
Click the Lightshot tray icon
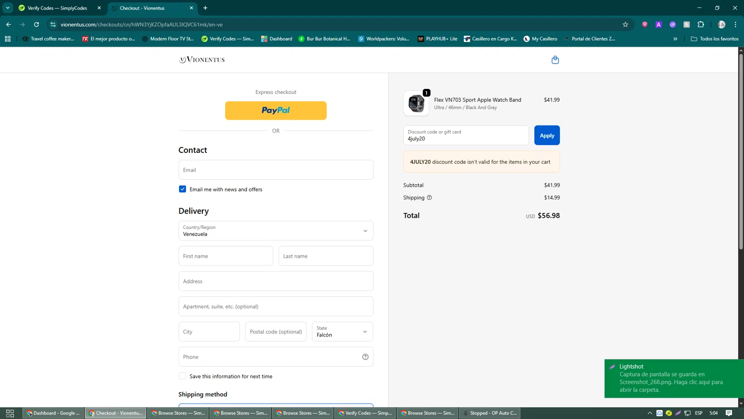[x=678, y=413]
